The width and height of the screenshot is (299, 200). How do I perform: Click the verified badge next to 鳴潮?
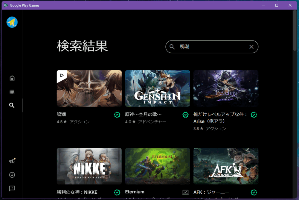[117, 115]
